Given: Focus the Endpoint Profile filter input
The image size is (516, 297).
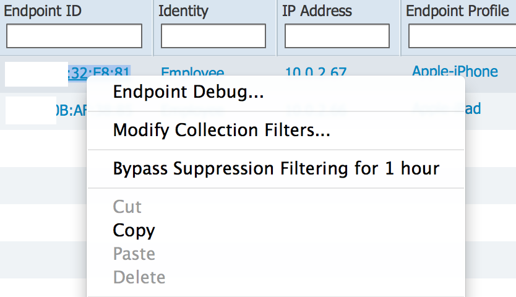Looking at the screenshot, I should click(x=462, y=36).
